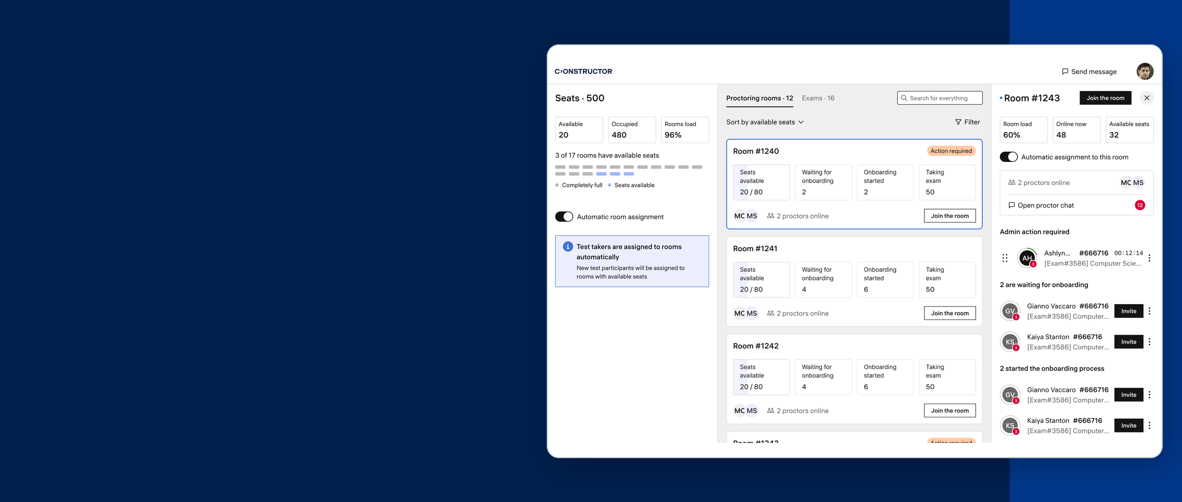Click the MC avatar in Room #1240 card

739,216
